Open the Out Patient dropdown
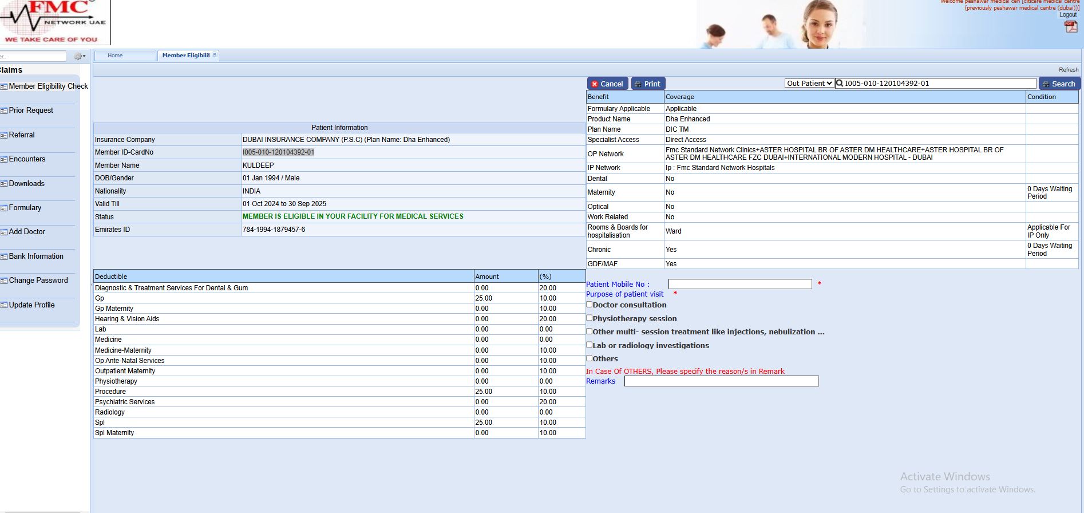This screenshot has height=513, width=1084. (x=809, y=84)
